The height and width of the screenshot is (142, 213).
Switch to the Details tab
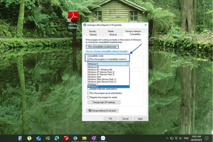[x=111, y=31]
